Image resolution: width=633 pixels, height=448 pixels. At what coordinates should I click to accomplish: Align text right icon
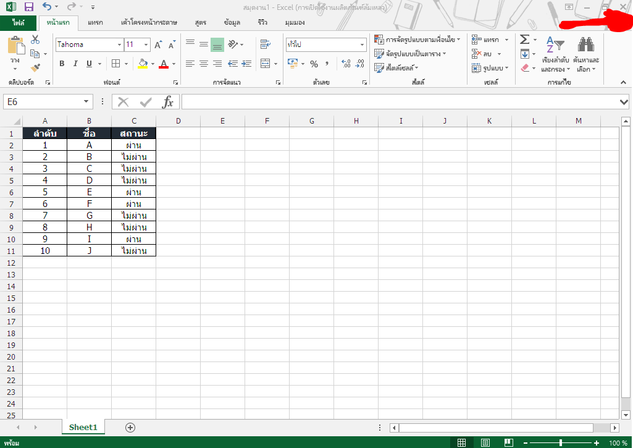pyautogui.click(x=217, y=64)
